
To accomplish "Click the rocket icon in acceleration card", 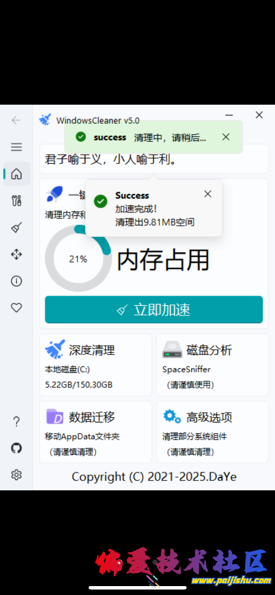I will pos(54,194).
